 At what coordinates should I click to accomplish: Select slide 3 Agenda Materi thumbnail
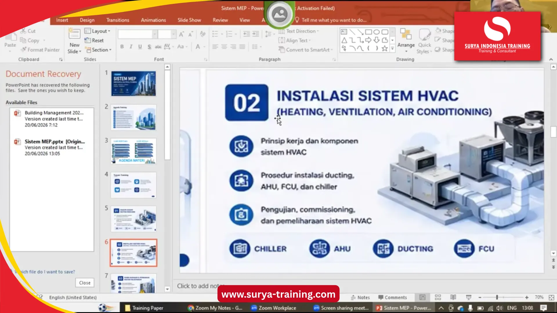pos(133,151)
